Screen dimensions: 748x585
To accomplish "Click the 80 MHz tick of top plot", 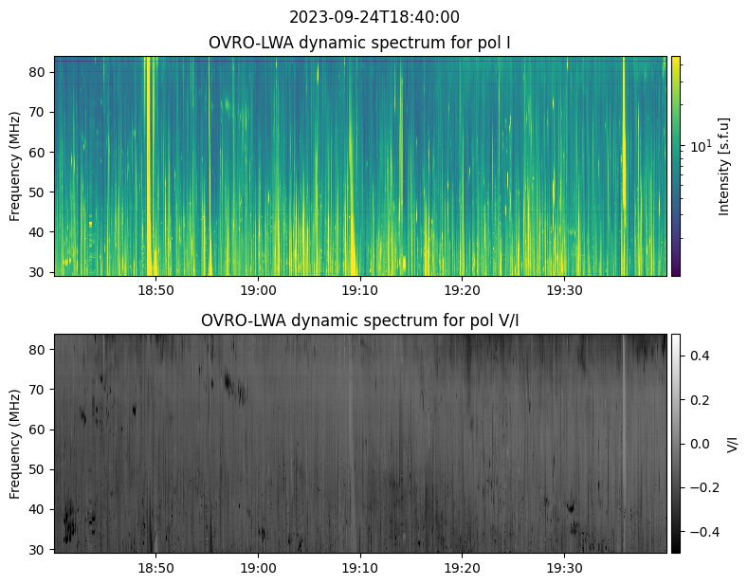I will (x=37, y=72).
